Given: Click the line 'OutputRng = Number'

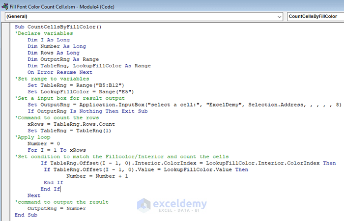Looking at the screenshot, I should [57, 209].
